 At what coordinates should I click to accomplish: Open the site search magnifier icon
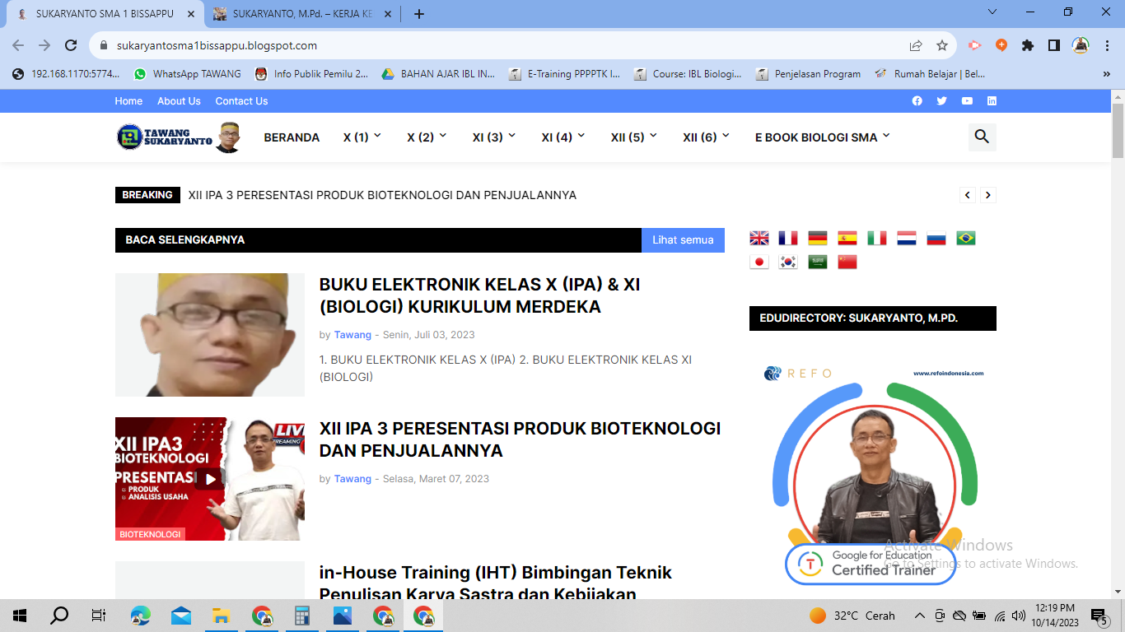982,137
